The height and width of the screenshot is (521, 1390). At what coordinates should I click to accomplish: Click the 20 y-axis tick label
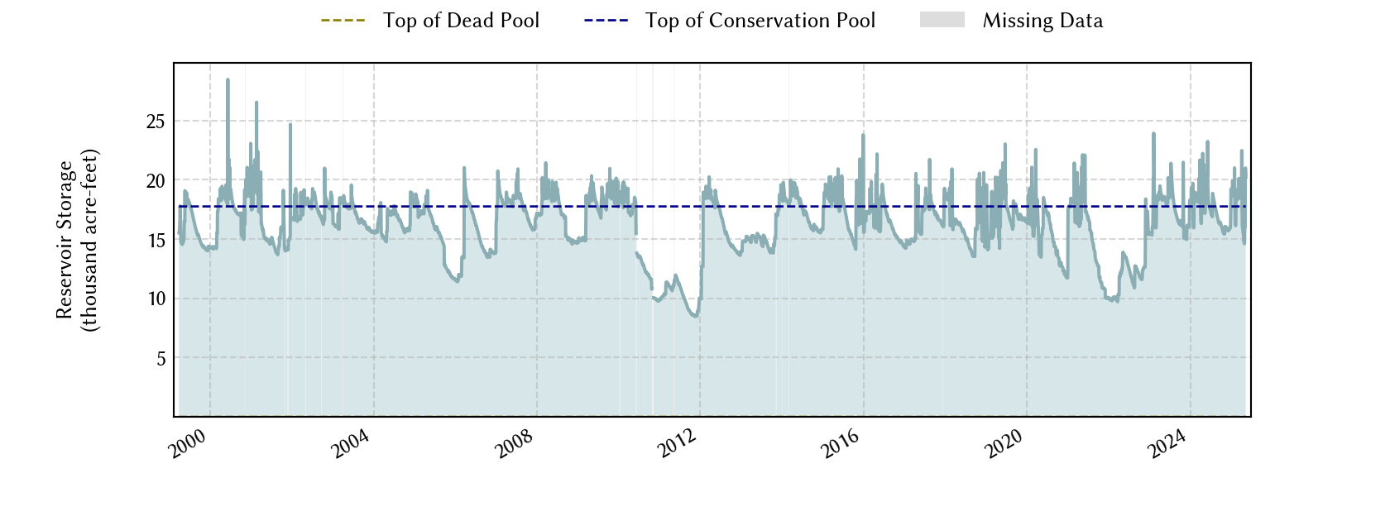[x=156, y=181]
